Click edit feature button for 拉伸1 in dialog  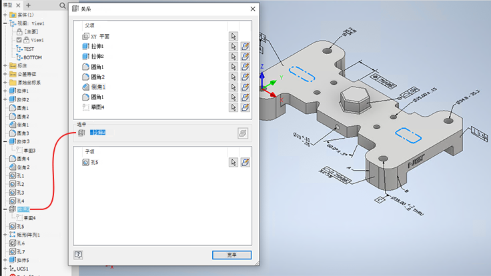coord(246,46)
